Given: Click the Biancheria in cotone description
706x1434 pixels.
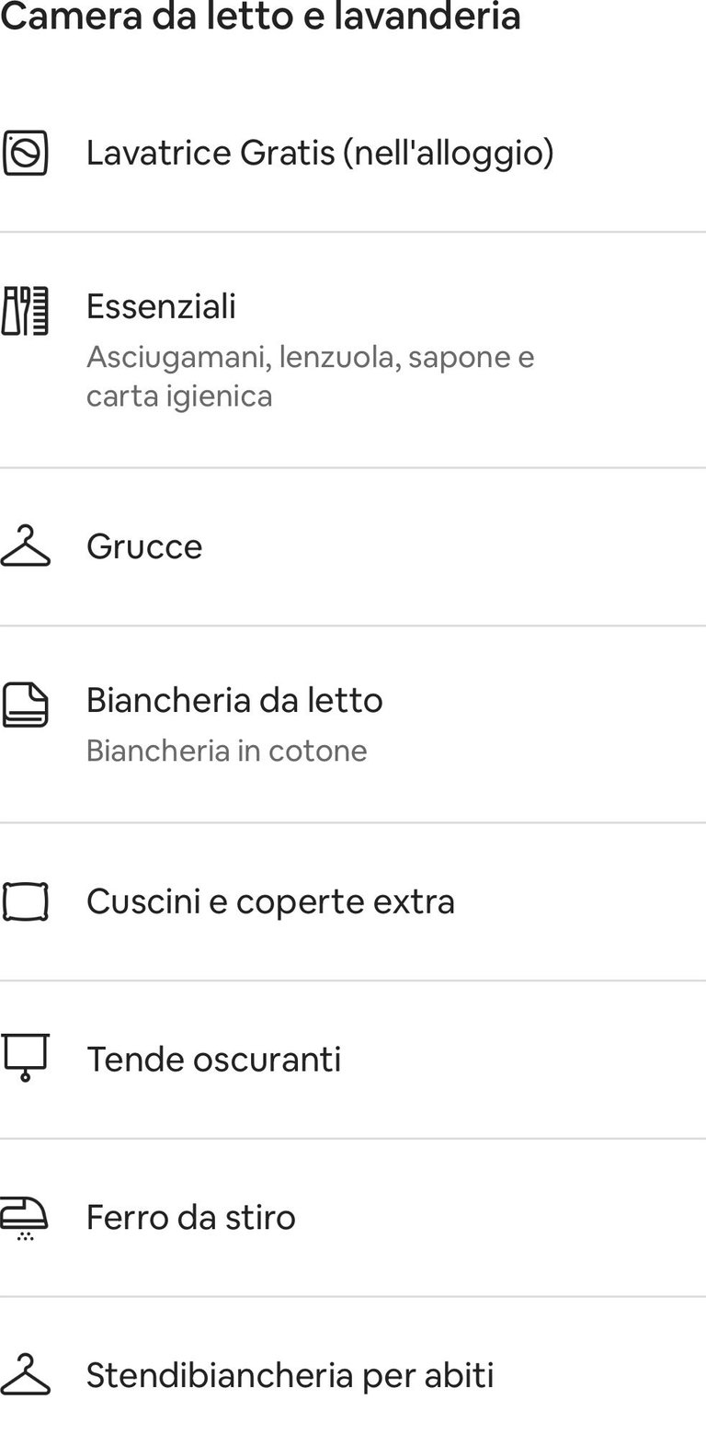Looking at the screenshot, I should tap(226, 751).
